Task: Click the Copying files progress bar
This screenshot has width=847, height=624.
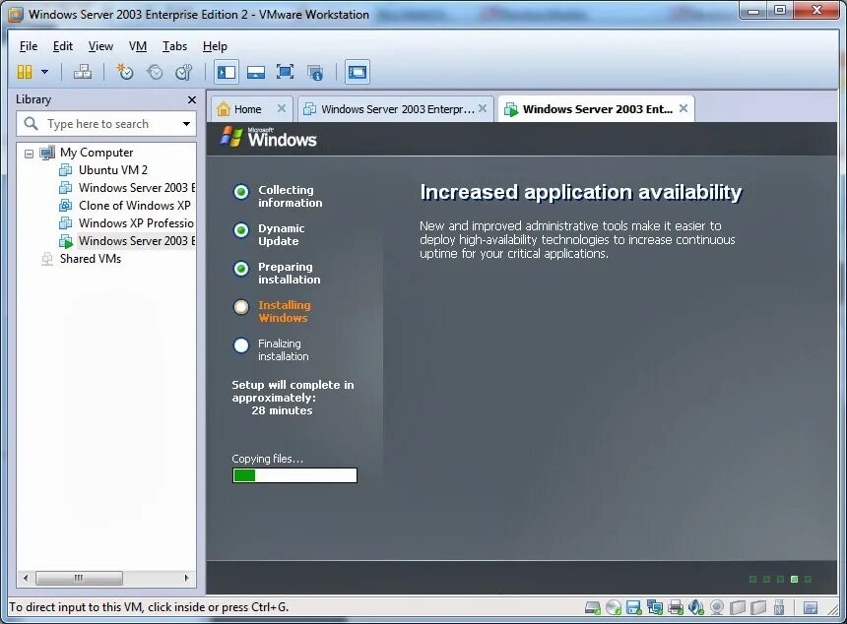Action: coord(294,475)
